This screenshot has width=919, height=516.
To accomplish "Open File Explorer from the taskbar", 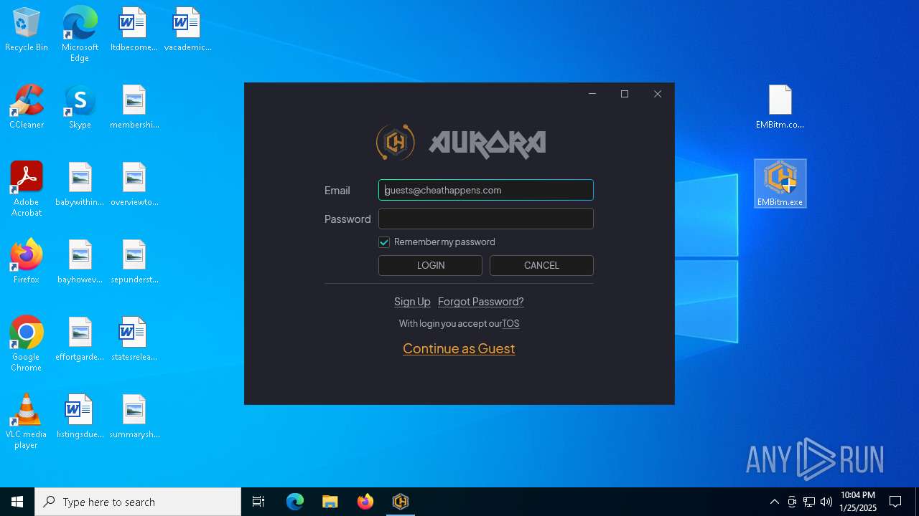I will pos(330,502).
